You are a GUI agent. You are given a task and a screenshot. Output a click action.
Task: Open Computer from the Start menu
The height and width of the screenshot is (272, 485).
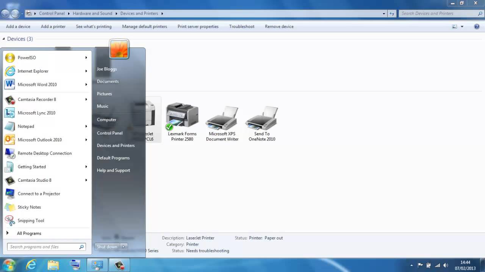point(106,120)
